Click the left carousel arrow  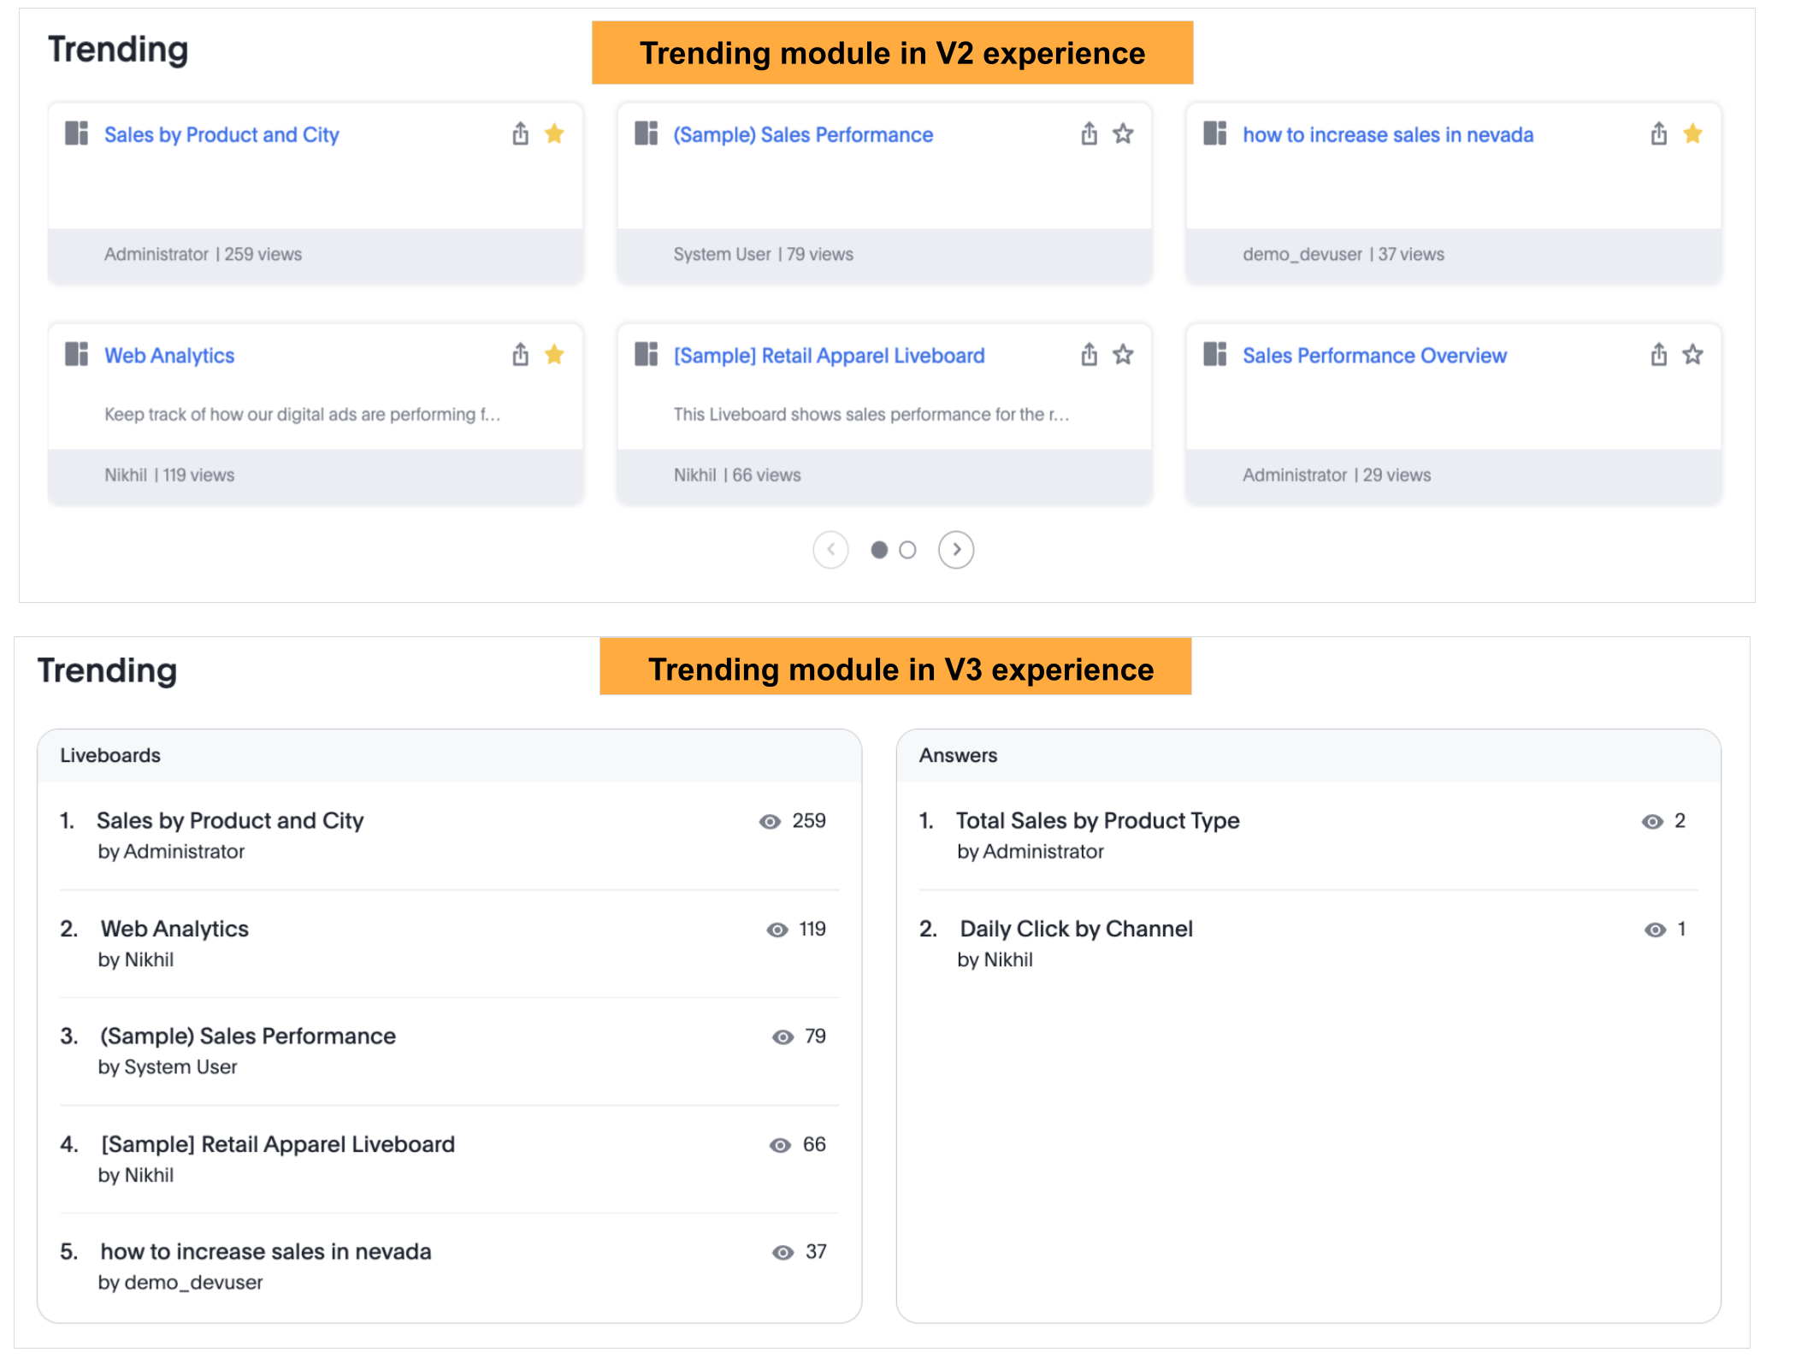pyautogui.click(x=830, y=550)
